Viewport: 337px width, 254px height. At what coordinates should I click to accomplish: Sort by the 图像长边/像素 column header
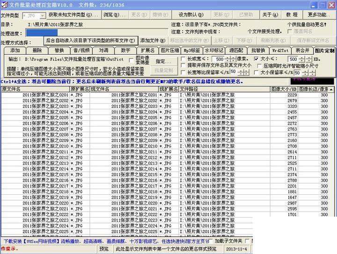[x=313, y=89]
